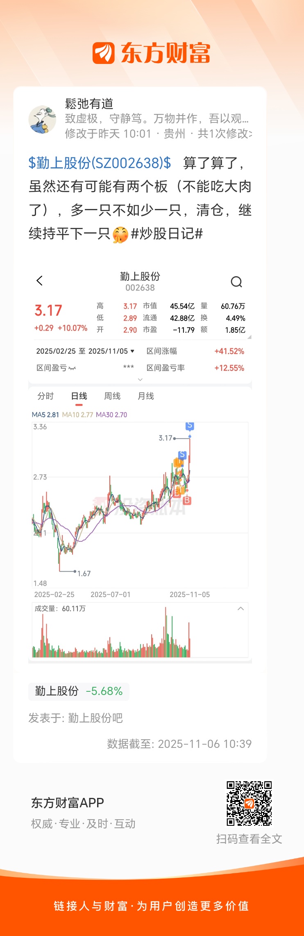304x936 pixels.
Task: Tap the red B buy marker
Action: coord(187,500)
